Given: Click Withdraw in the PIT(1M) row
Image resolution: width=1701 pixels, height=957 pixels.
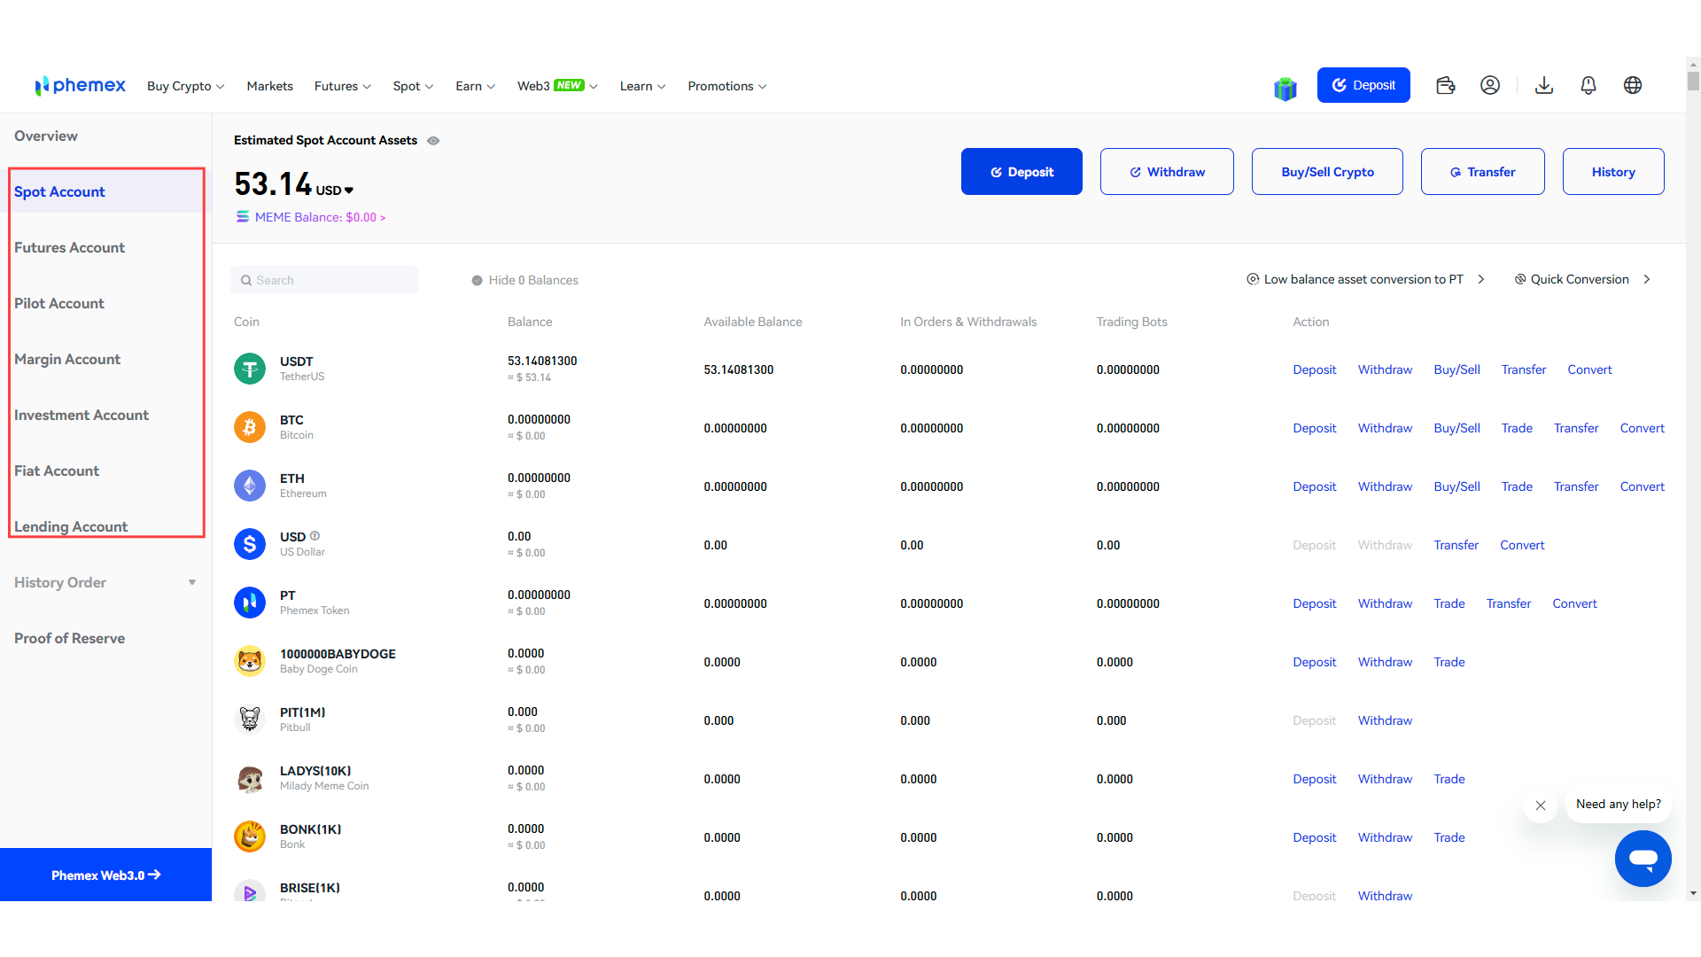Looking at the screenshot, I should tap(1385, 720).
